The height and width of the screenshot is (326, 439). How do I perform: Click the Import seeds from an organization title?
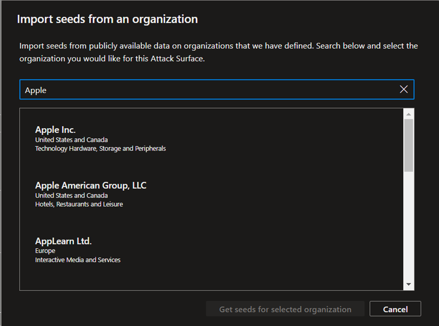point(108,19)
